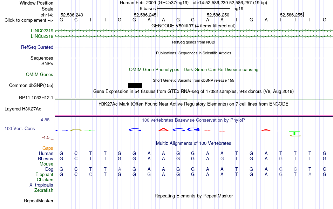
Task: Open the RP11-1033H12.1 GTEx label
Action: (x=36, y=98)
